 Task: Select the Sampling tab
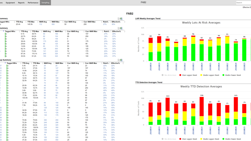pos(46,3)
